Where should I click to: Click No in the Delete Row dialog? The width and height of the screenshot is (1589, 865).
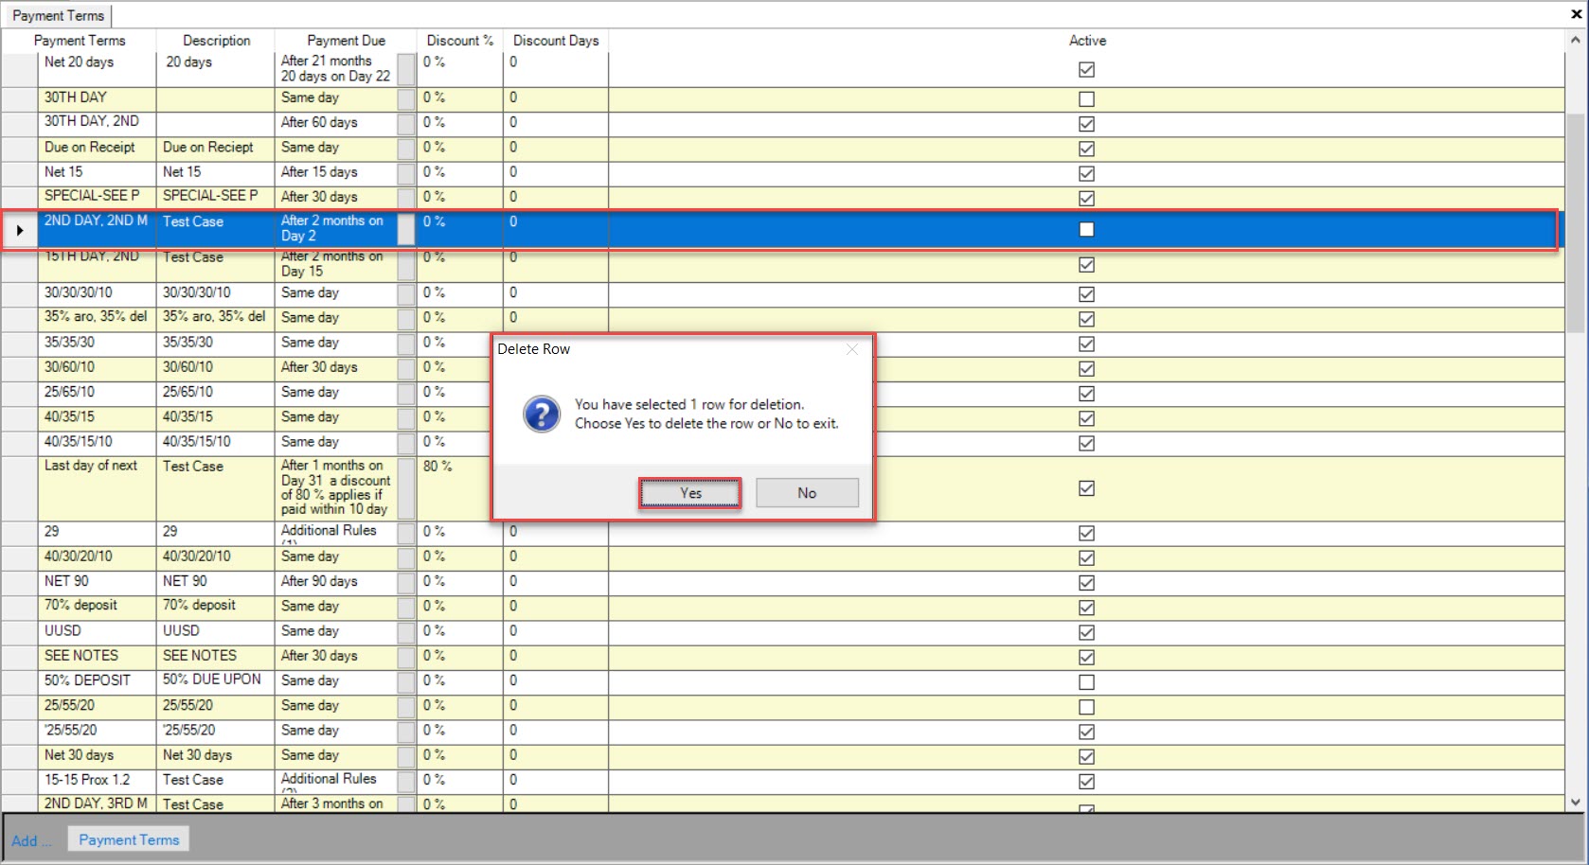[x=807, y=493]
